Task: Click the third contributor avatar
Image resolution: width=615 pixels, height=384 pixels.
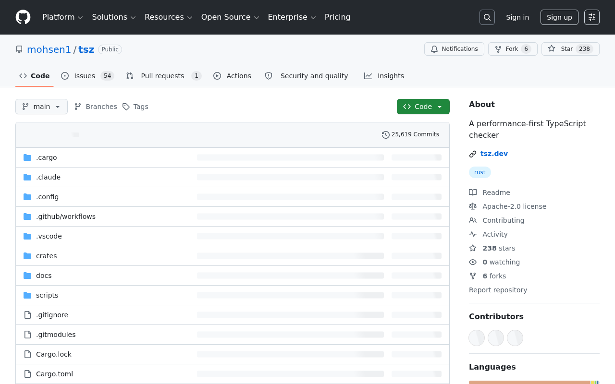Action: (515, 338)
